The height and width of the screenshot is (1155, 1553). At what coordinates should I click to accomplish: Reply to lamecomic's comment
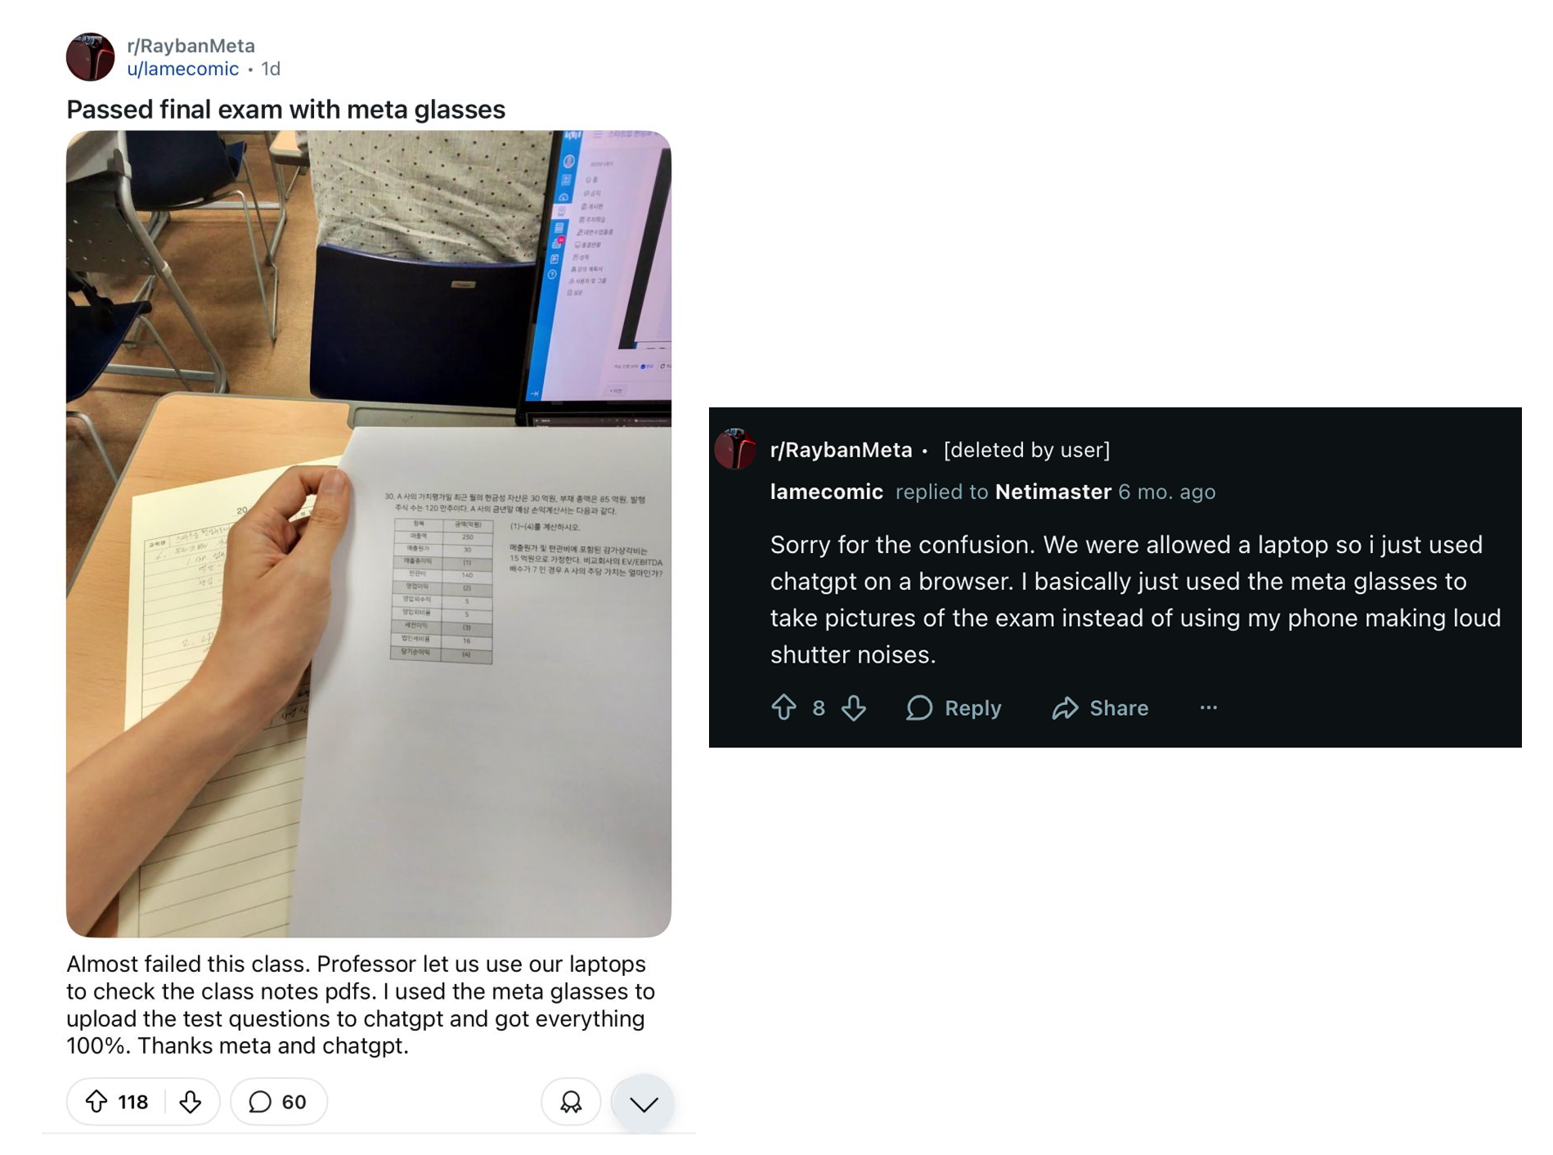tap(954, 708)
